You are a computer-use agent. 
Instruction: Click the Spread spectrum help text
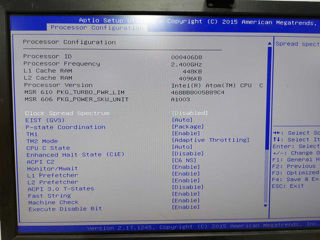click(298, 44)
